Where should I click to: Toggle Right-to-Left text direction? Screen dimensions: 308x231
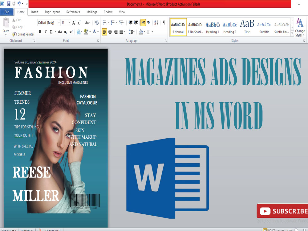pyautogui.click(x=149, y=22)
